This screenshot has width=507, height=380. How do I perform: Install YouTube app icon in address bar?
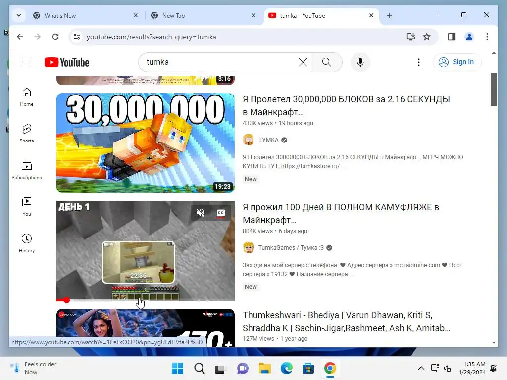tap(410, 37)
